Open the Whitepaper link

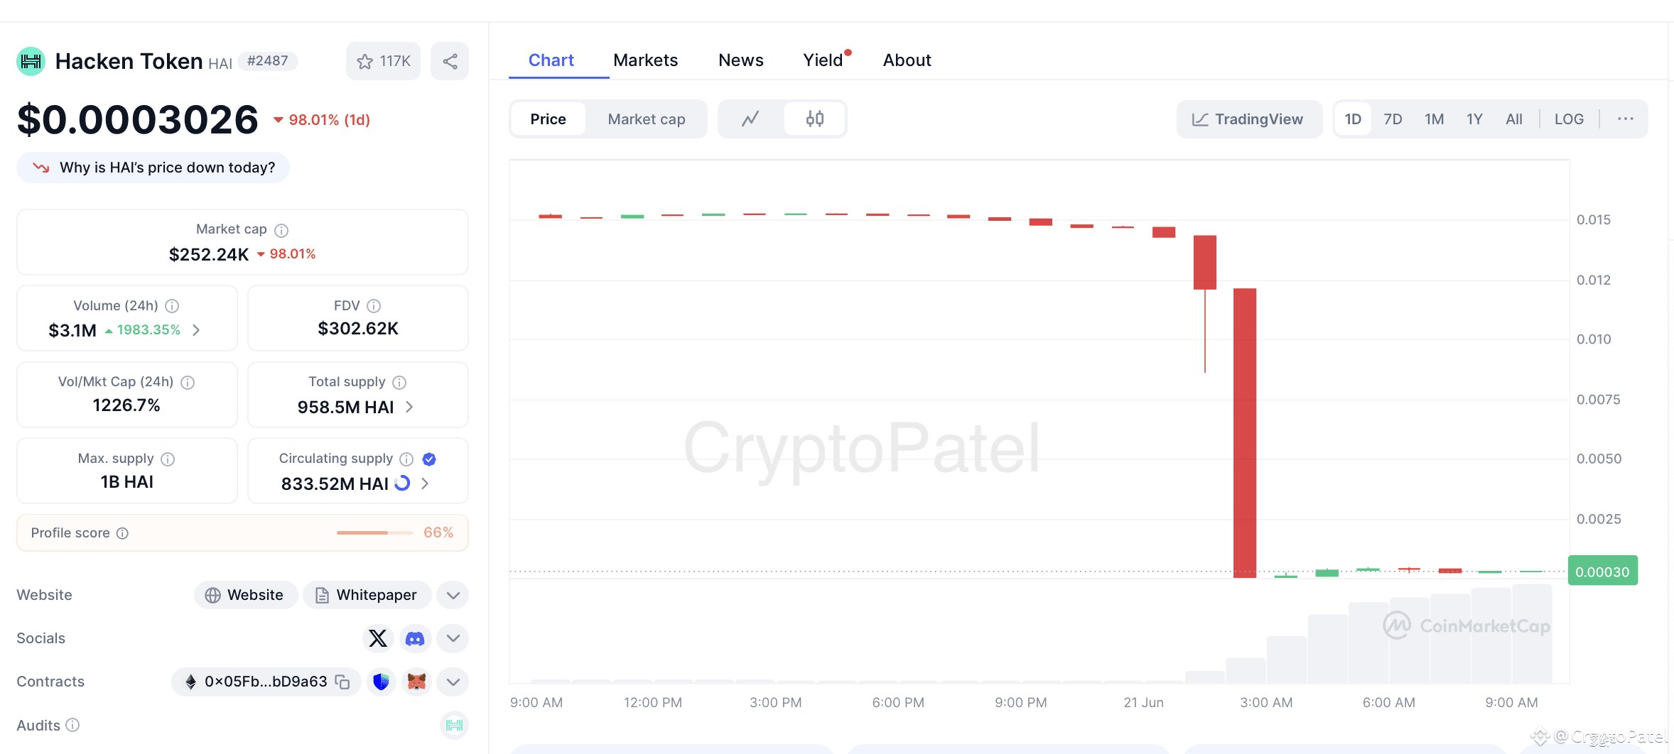click(x=367, y=595)
